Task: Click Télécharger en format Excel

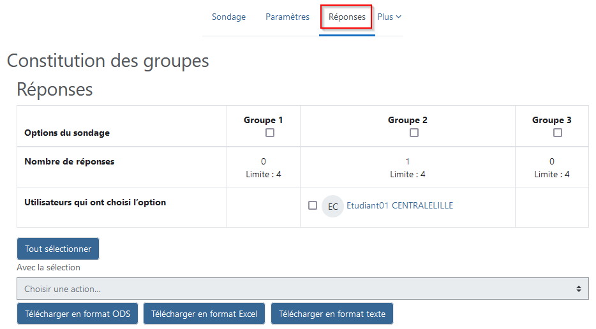Action: coord(204,314)
